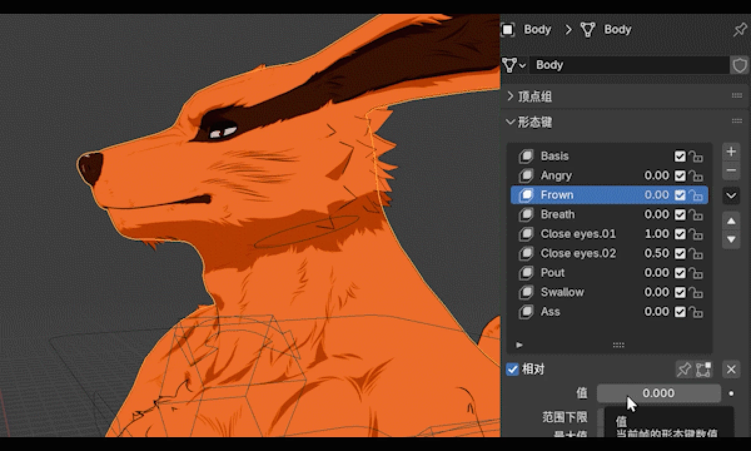Toggle lock icon on Breath row
This screenshot has height=451, width=751.
point(696,215)
